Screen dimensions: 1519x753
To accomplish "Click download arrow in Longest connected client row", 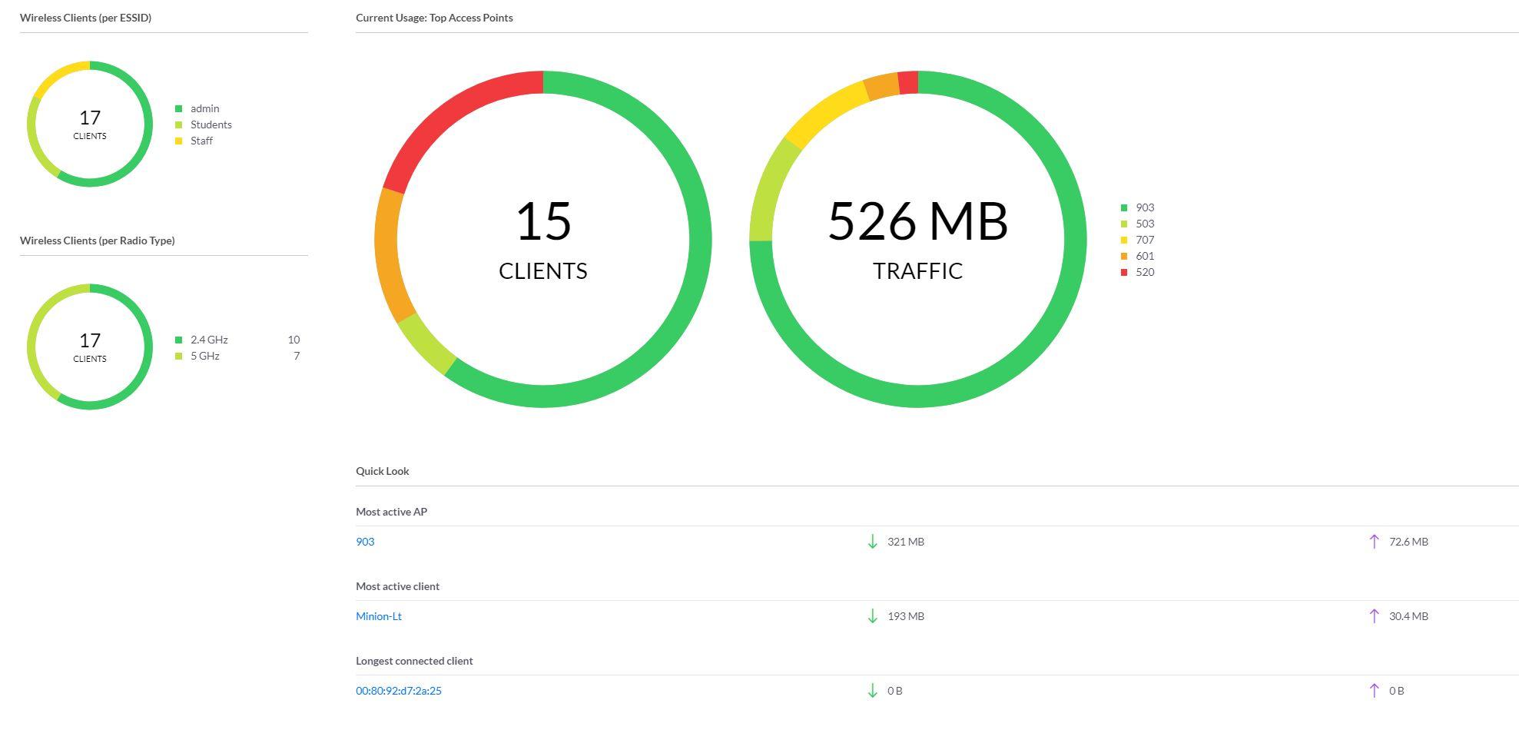I will coord(872,691).
